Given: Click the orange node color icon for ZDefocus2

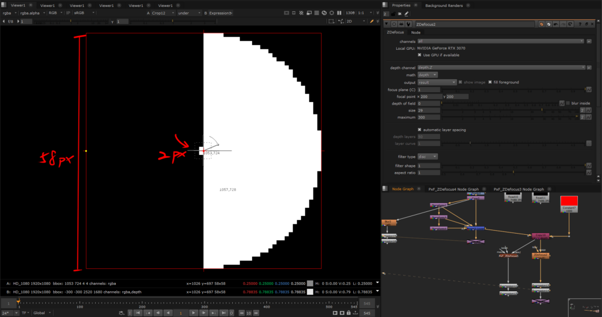Looking at the screenshot, I should pyautogui.click(x=541, y=24).
